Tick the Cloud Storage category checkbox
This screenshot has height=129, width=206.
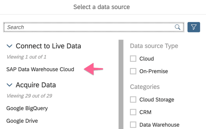point(133,100)
